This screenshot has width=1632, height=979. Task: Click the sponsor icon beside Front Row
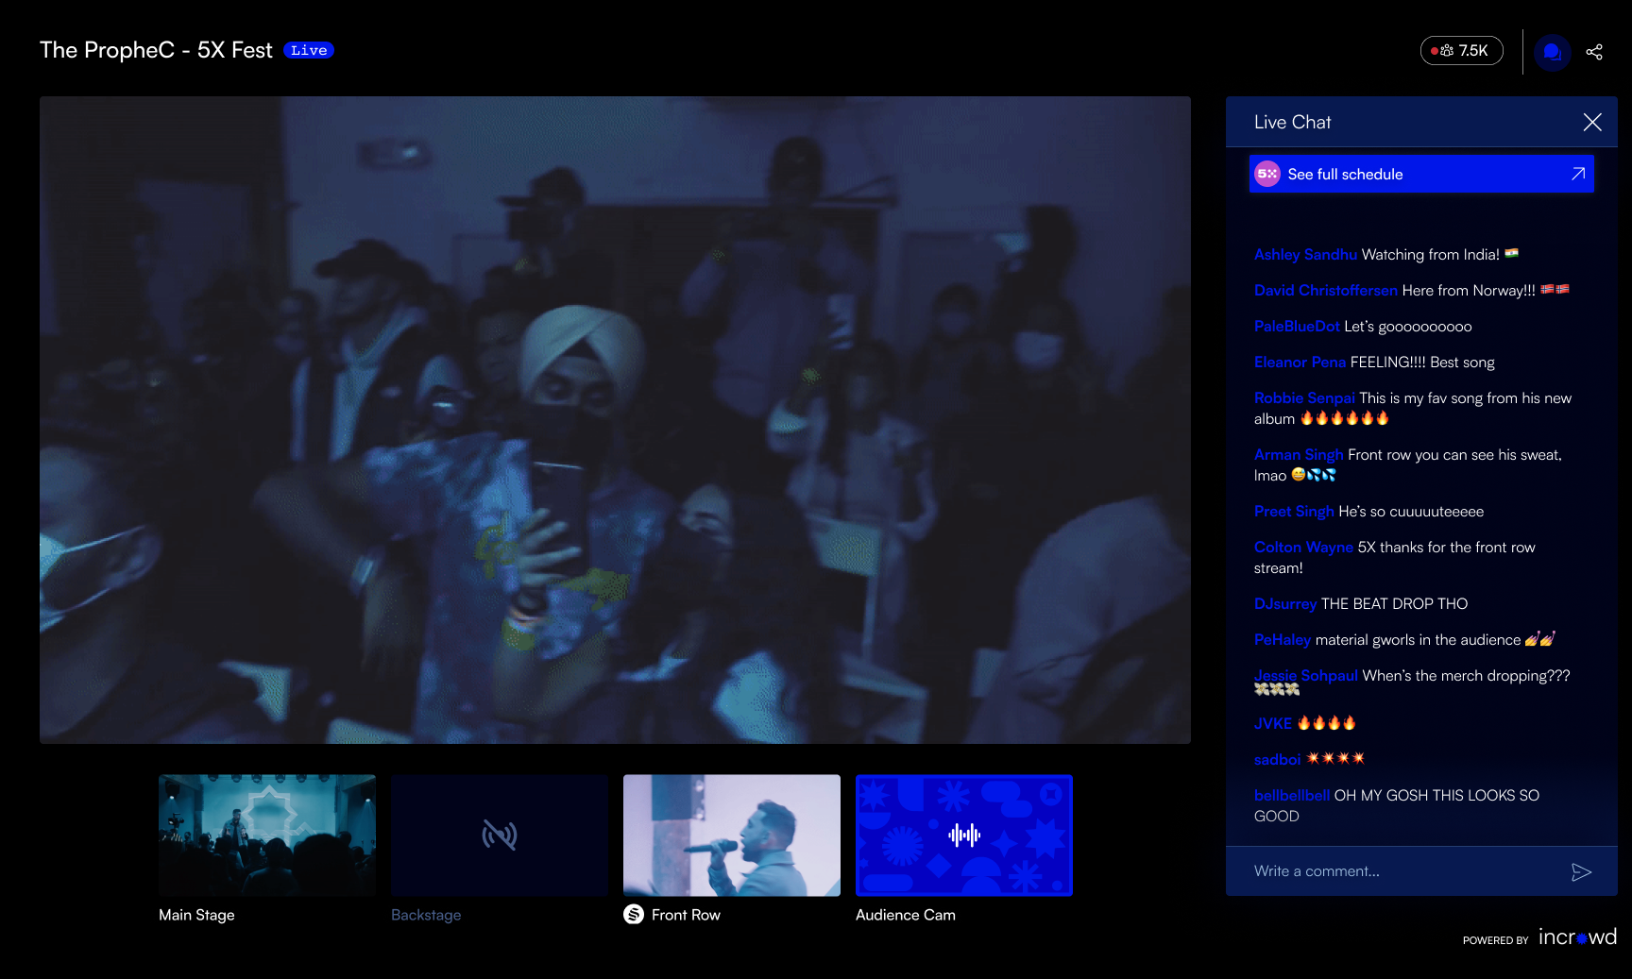click(634, 914)
